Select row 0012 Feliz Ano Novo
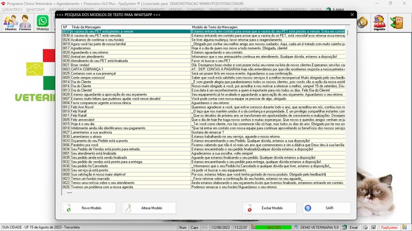 [203, 107]
